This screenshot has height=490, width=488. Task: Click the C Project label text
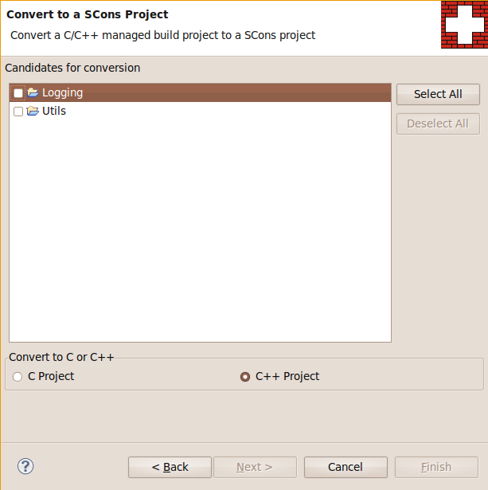pyautogui.click(x=51, y=376)
